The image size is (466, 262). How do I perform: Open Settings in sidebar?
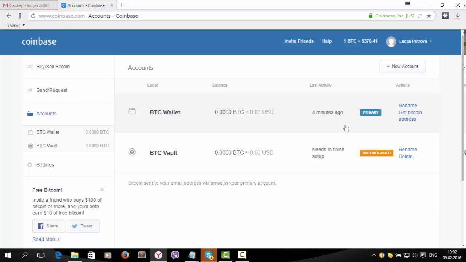pos(45,165)
